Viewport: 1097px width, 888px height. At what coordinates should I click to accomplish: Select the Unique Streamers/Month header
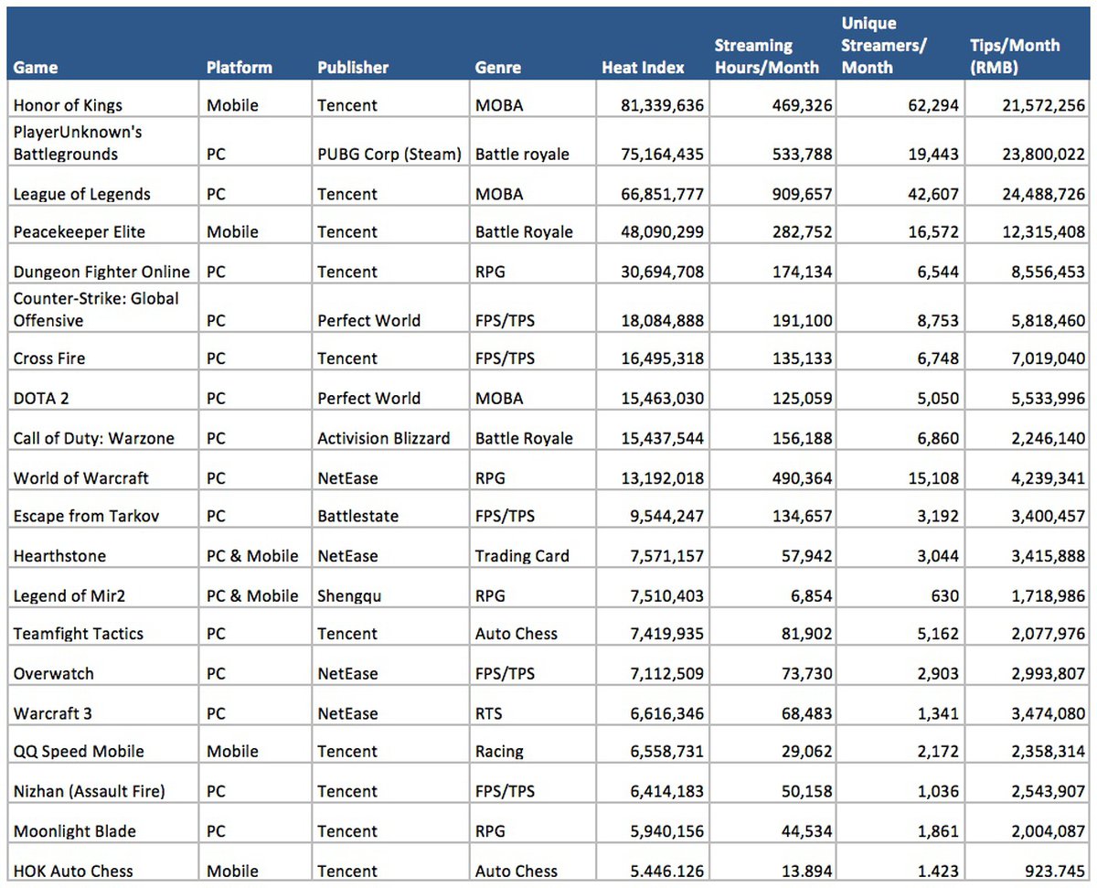tap(884, 46)
